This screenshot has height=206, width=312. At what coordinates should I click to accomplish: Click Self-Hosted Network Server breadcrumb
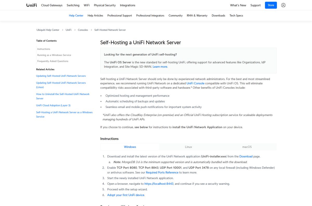pyautogui.click(x=110, y=30)
